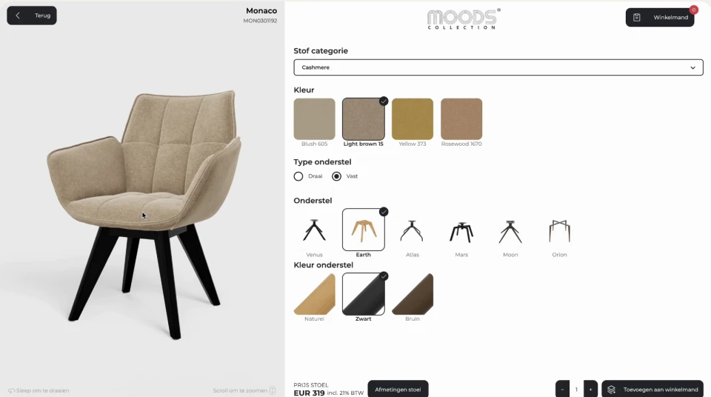
Task: Choose the Atlas base icon
Action: point(412,230)
